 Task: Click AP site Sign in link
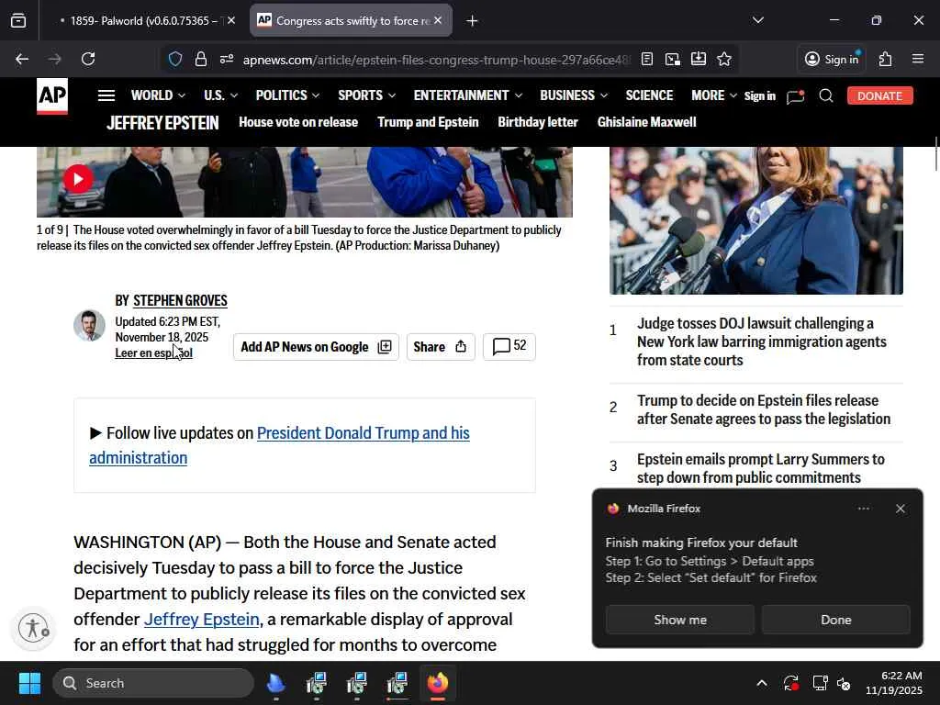759,95
